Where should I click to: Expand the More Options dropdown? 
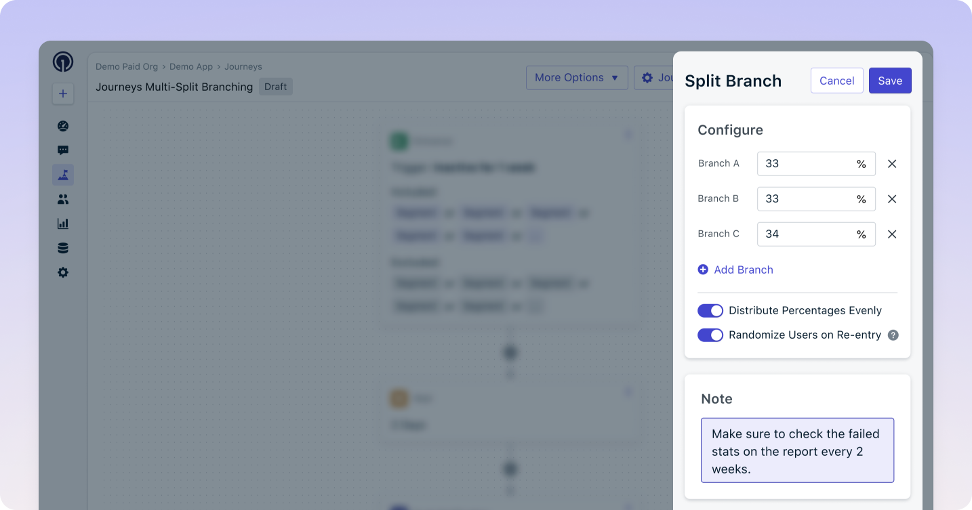pyautogui.click(x=576, y=78)
